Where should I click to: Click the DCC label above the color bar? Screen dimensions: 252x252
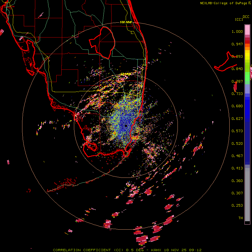[x=246, y=17]
